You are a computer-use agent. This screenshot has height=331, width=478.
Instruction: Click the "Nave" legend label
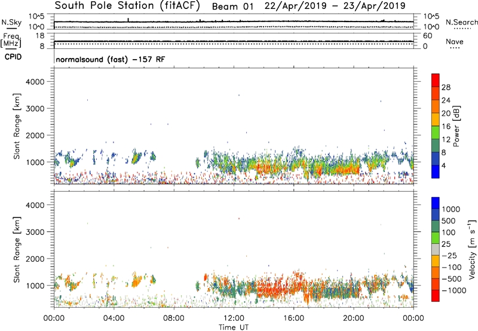455,42
